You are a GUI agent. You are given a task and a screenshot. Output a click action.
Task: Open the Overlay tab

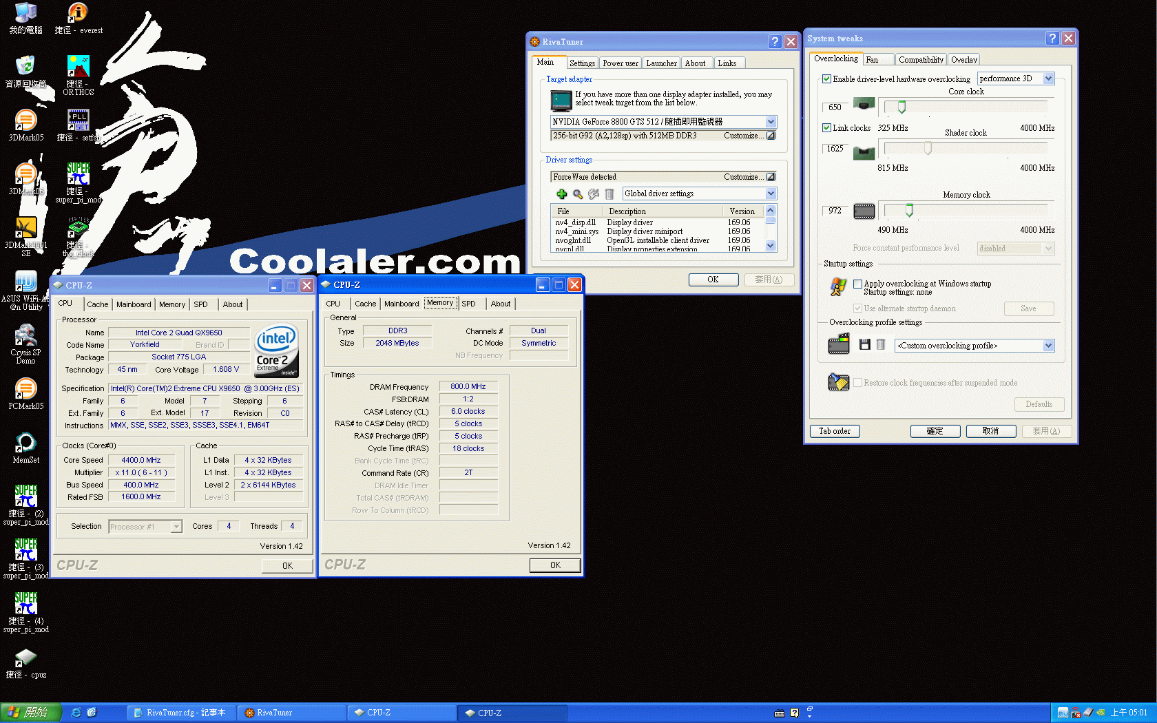(x=964, y=60)
